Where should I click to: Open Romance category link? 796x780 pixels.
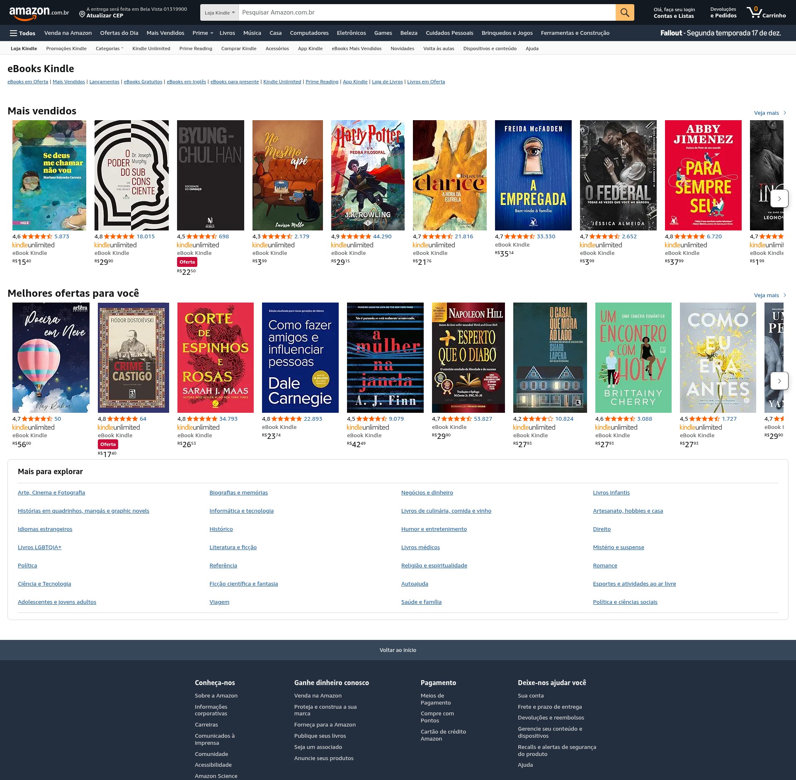pos(605,566)
